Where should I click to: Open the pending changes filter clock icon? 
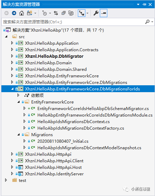(45, 13)
